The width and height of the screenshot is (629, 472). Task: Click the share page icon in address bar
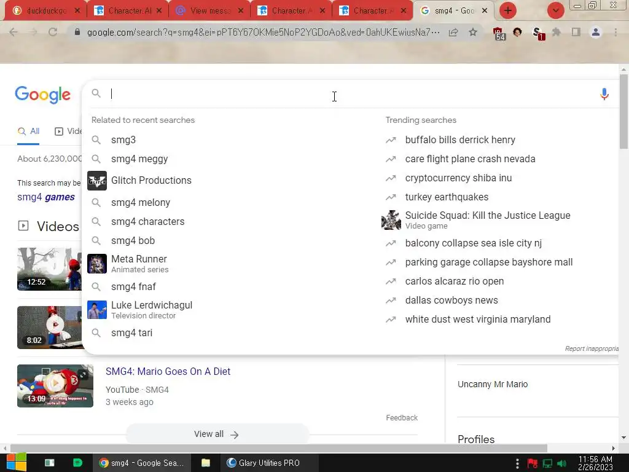coord(453,32)
